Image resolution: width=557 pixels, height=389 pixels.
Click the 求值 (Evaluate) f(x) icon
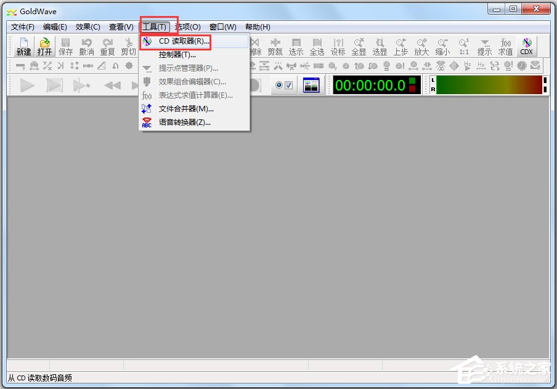pos(506,47)
